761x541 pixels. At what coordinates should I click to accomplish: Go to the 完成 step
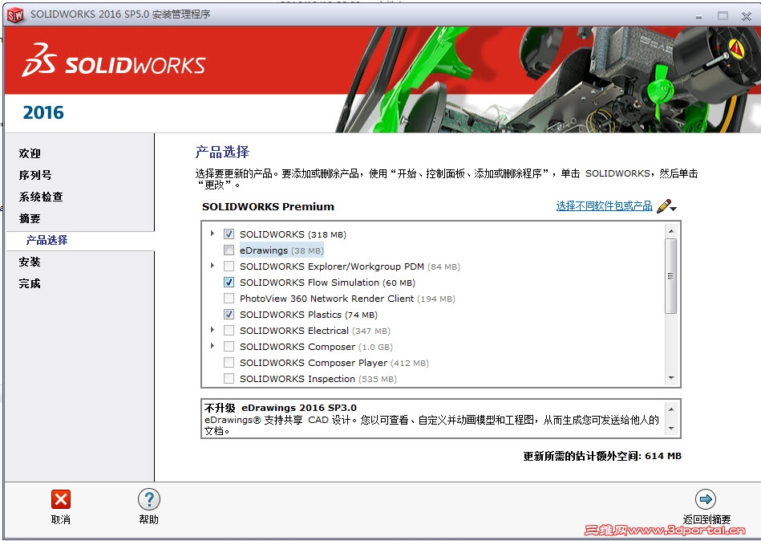pos(30,283)
